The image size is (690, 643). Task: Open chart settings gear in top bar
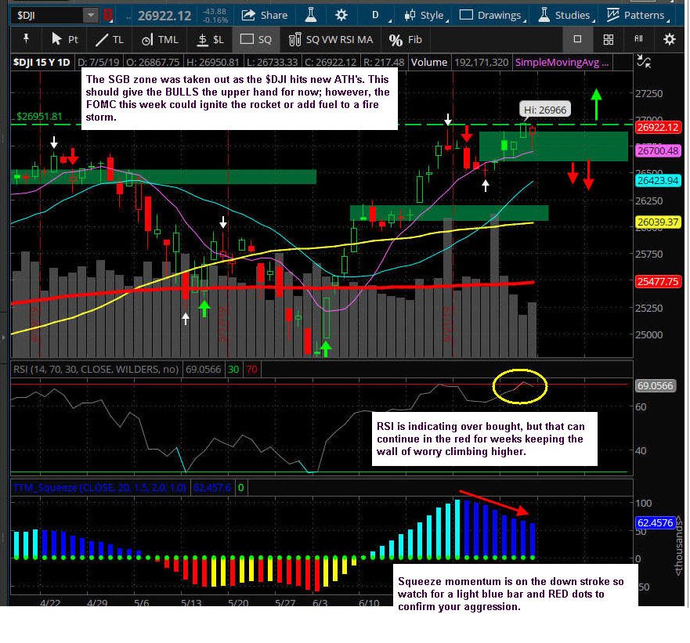[x=341, y=15]
